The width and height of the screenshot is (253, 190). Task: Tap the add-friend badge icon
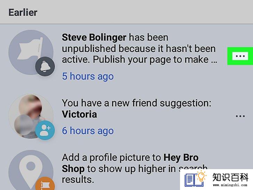pyautogui.click(x=45, y=130)
